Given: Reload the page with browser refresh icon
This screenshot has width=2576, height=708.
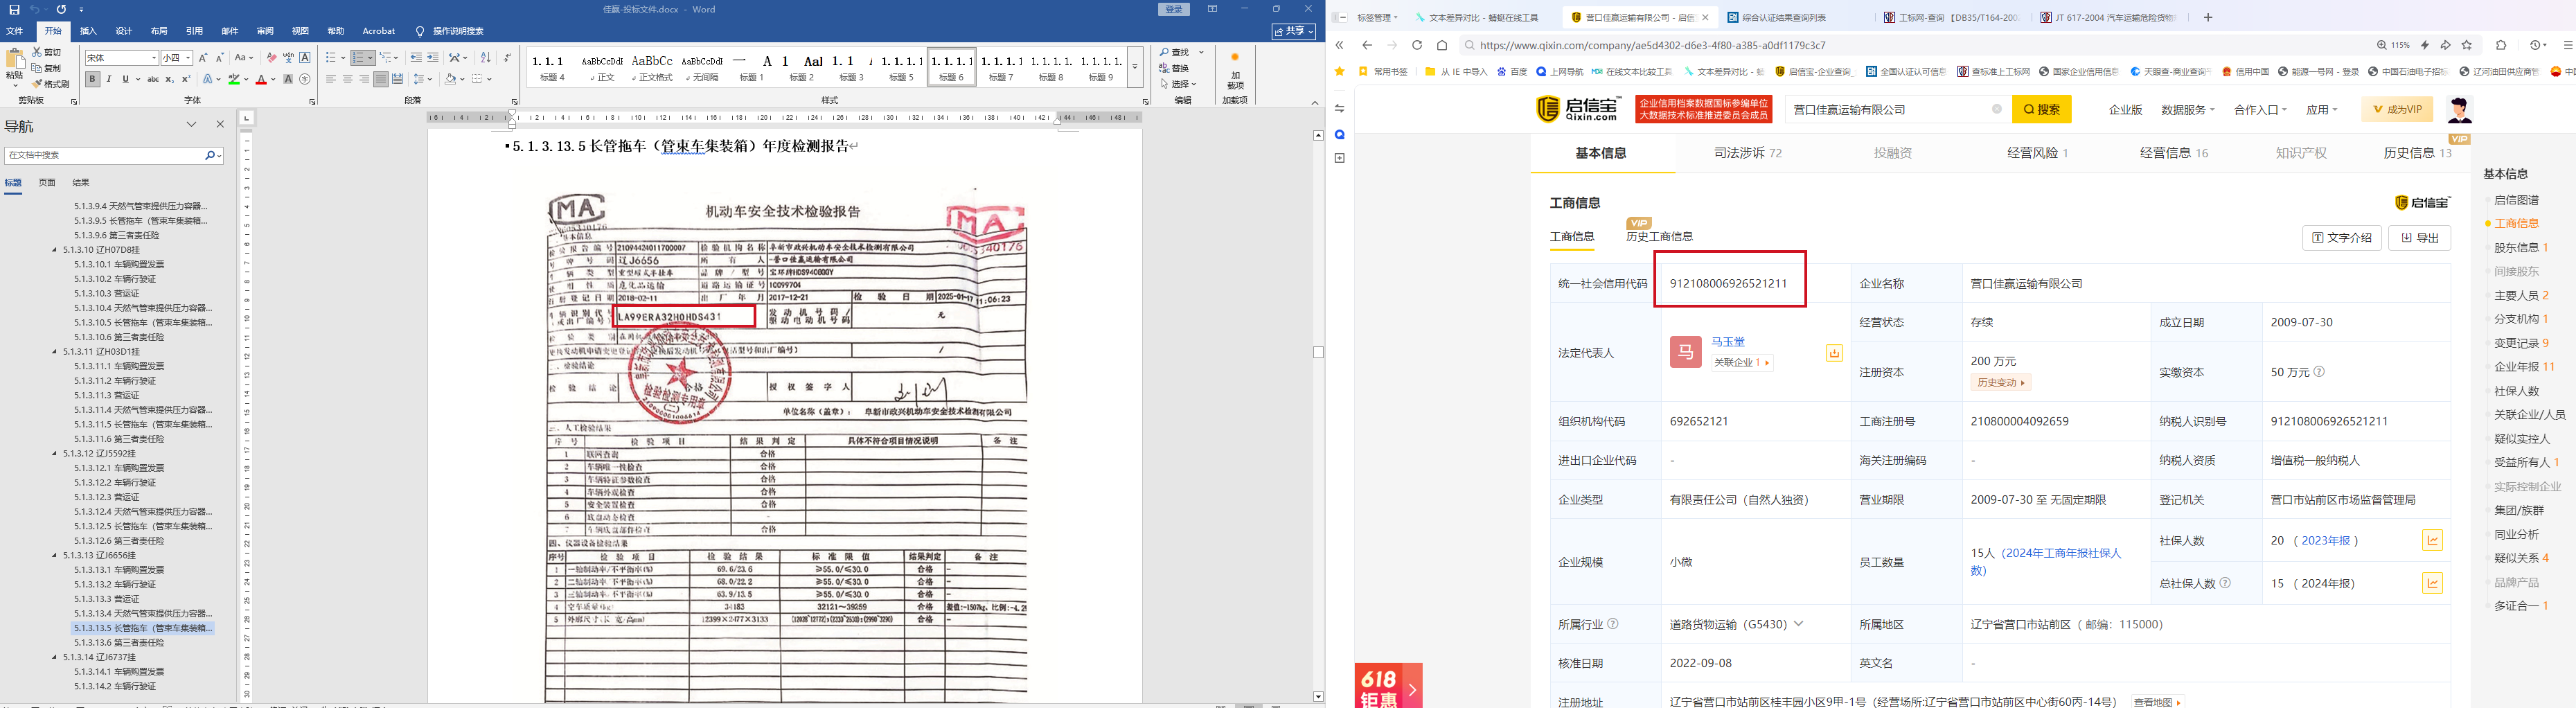Looking at the screenshot, I should pyautogui.click(x=1416, y=45).
